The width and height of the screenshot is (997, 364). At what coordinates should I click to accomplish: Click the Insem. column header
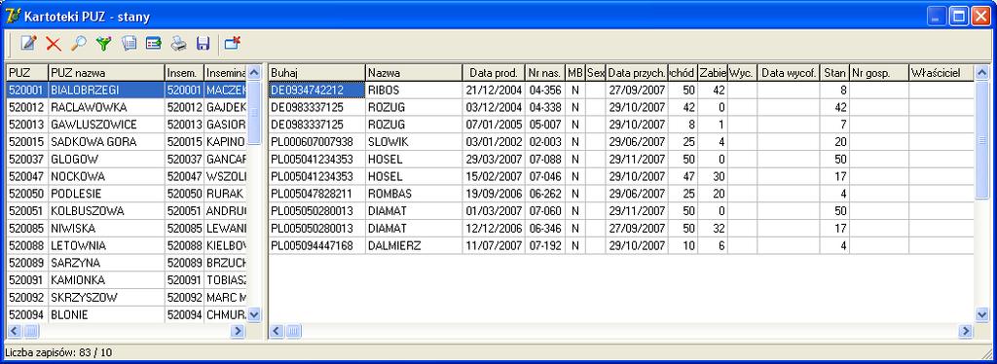[x=184, y=72]
